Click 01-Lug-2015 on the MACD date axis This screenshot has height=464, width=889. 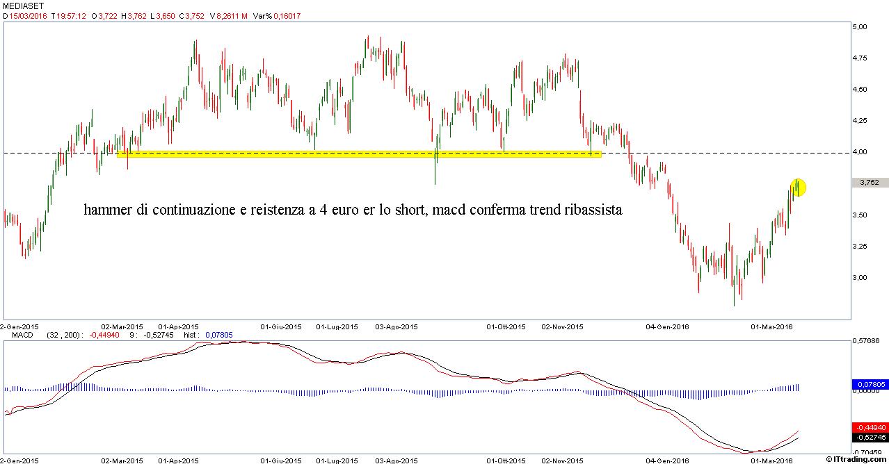[337, 460]
